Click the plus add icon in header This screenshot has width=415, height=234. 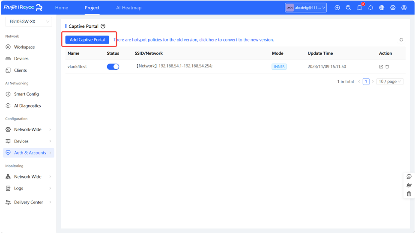[337, 8]
